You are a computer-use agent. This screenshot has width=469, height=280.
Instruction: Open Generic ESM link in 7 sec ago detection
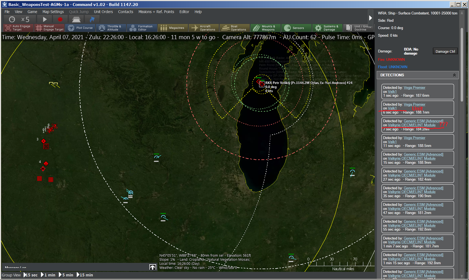pos(423,121)
